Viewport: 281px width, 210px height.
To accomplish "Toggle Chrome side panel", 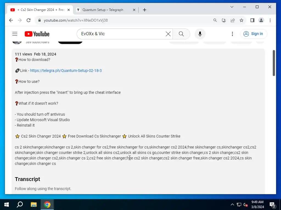I will click(x=252, y=20).
